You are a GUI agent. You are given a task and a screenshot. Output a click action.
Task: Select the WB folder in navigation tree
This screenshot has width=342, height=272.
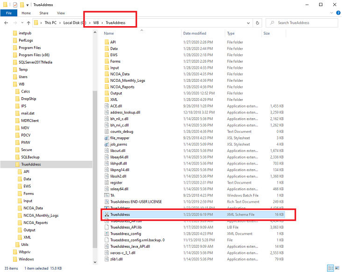click(21, 84)
